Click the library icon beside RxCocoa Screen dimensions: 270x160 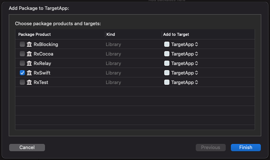pyautogui.click(x=29, y=54)
